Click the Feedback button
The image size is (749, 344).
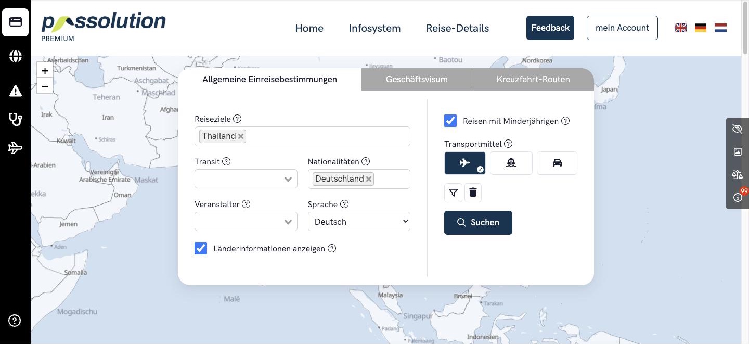coord(550,28)
